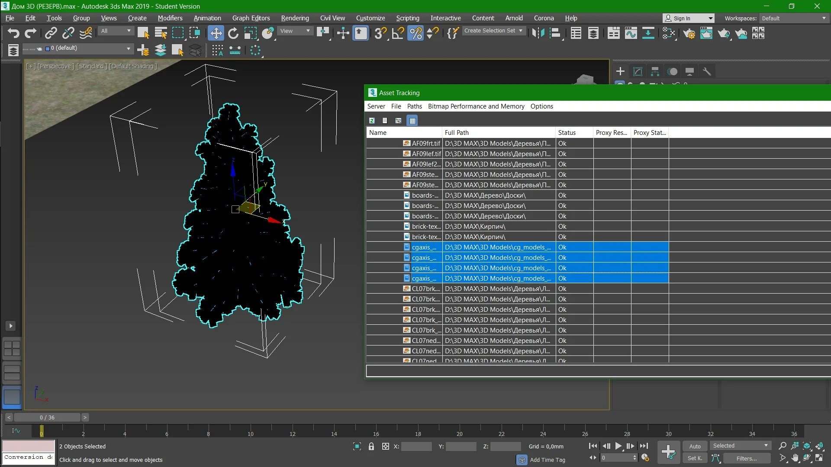This screenshot has height=467, width=831.
Task: Expand the Create Selection Set dropdown
Action: [521, 31]
